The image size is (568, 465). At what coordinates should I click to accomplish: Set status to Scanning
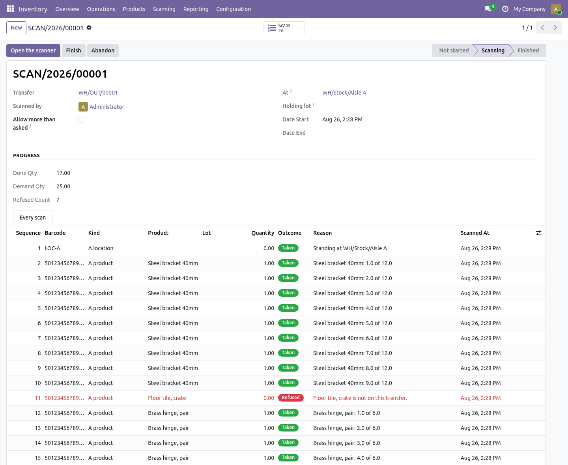[493, 50]
